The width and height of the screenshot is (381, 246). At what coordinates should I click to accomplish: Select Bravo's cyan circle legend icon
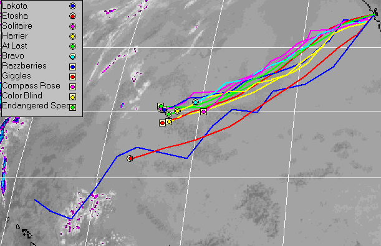(x=72, y=57)
